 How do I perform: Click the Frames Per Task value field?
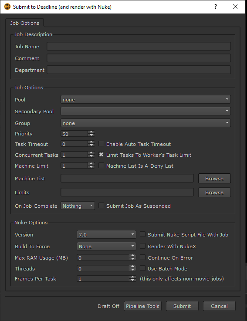click(x=103, y=279)
